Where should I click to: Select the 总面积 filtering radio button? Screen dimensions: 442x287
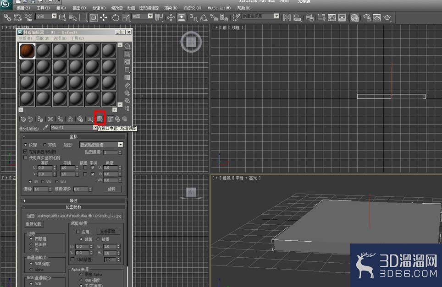pyautogui.click(x=31, y=244)
